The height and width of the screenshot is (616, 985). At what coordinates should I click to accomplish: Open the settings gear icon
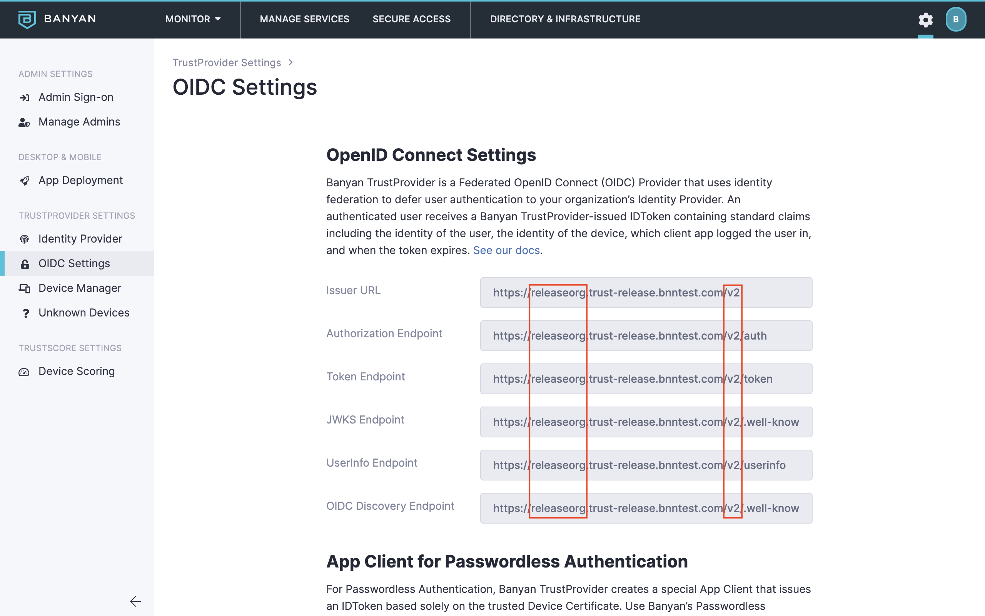pyautogui.click(x=925, y=20)
